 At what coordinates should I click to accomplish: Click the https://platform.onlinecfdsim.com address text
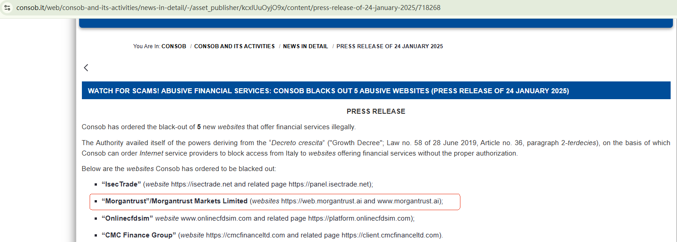pos(360,218)
